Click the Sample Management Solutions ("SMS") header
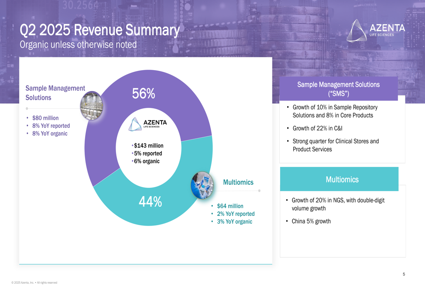Image resolution: width=425 pixels, height=291 pixels. pyautogui.click(x=338, y=89)
